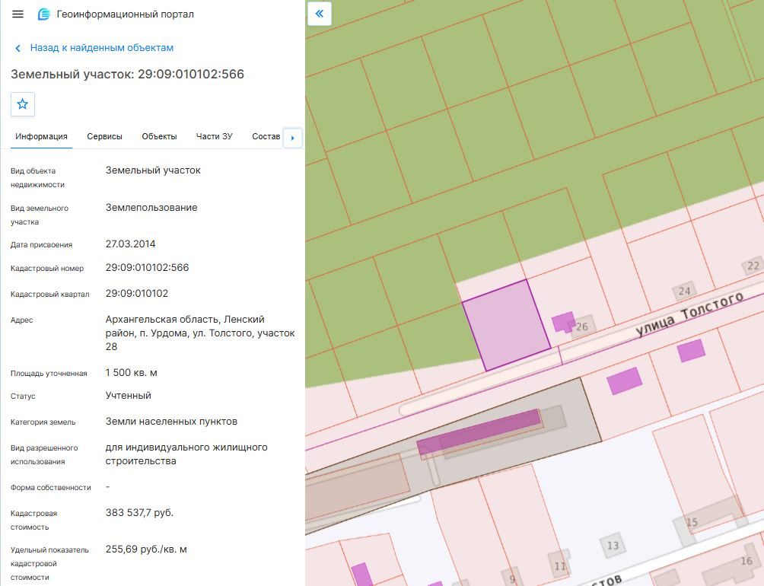Open the hamburger main menu

(18, 14)
